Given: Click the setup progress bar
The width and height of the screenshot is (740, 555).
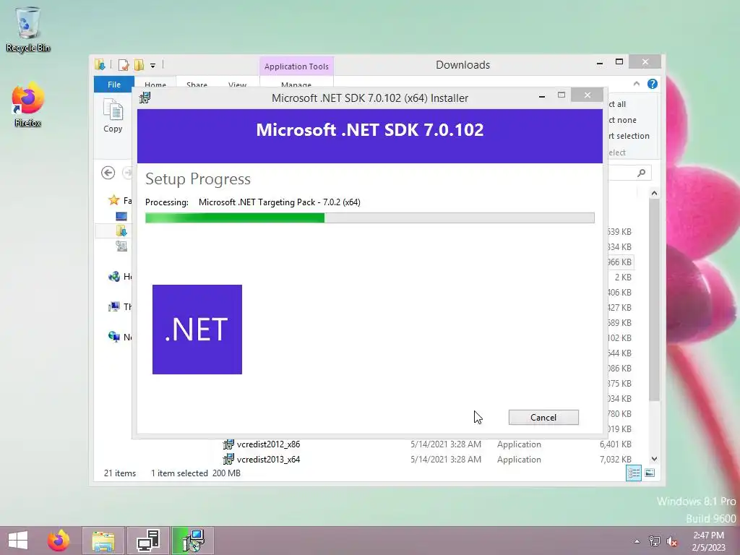Looking at the screenshot, I should 369,218.
